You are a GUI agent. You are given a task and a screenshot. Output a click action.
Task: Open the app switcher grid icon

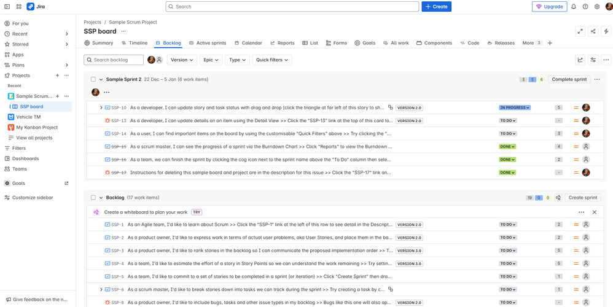[19, 7]
